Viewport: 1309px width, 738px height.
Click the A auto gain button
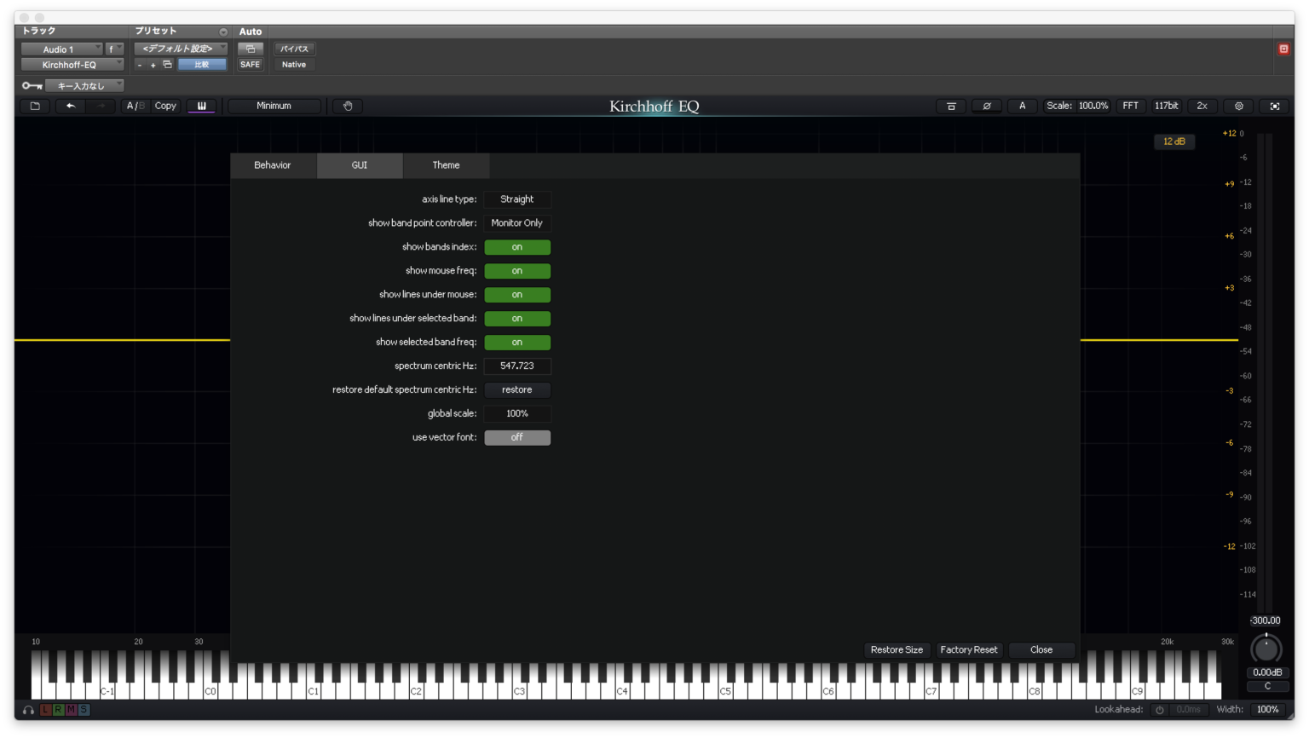1023,106
